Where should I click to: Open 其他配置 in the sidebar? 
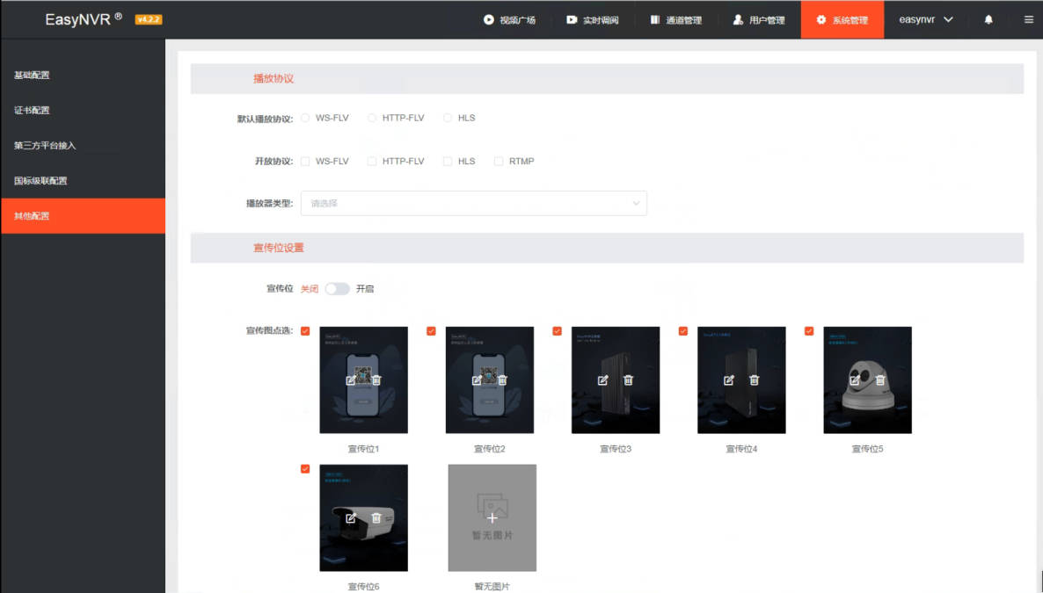click(83, 216)
